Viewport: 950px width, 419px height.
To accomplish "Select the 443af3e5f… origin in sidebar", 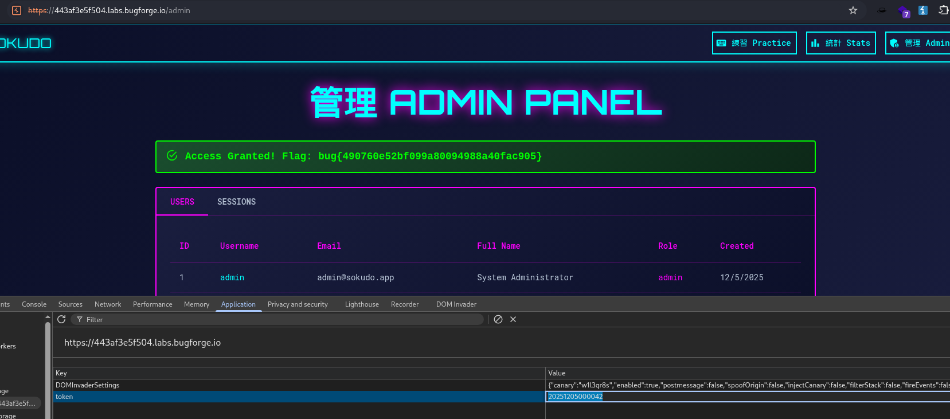I will (20, 404).
